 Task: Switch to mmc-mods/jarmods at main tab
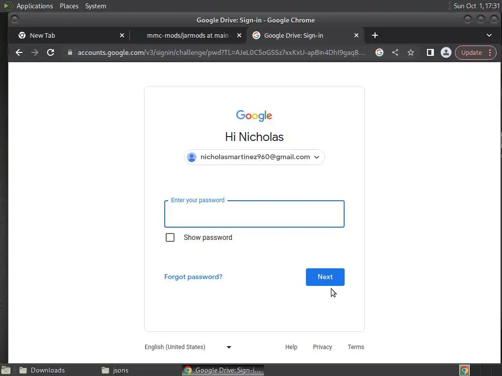click(x=188, y=35)
